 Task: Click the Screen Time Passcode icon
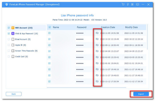[13, 51]
